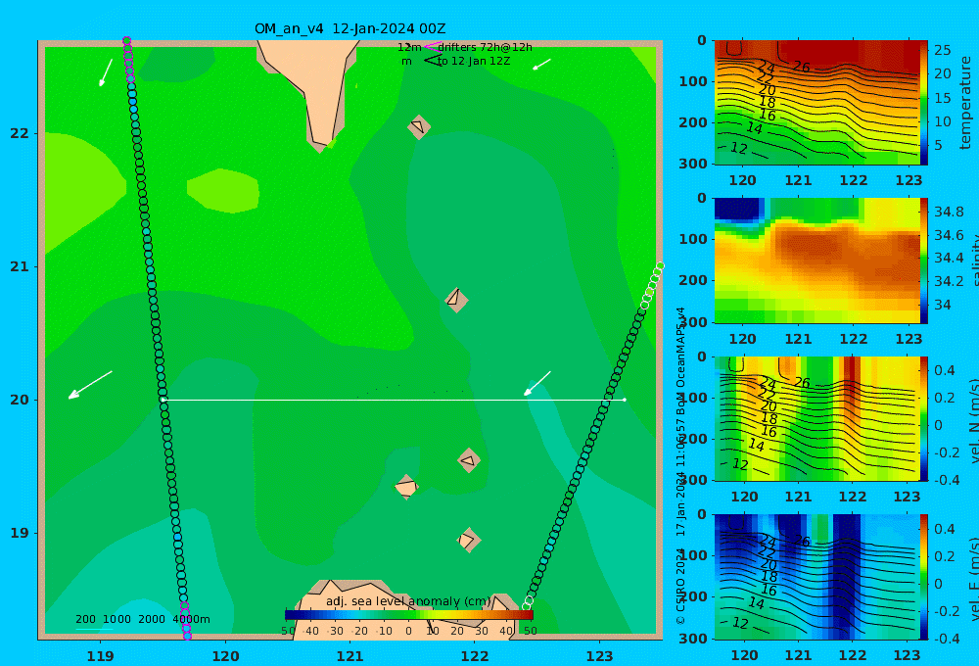Screen dimensions: 979x666
Task: Click the CSIRO OceanMAPS copyright text
Action: (680, 465)
